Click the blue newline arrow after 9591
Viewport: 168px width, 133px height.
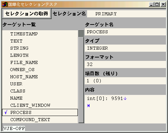pyautogui.click(x=125, y=98)
